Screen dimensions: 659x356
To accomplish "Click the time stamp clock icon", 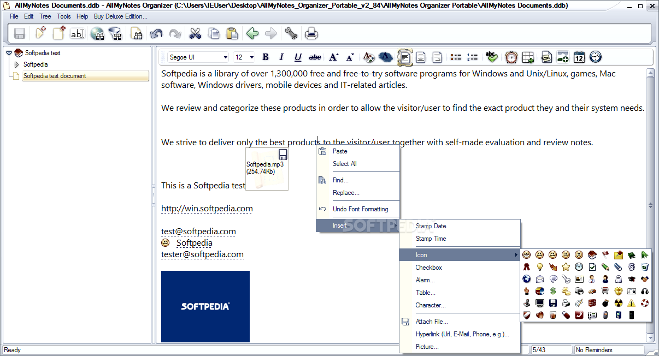I will (x=596, y=57).
